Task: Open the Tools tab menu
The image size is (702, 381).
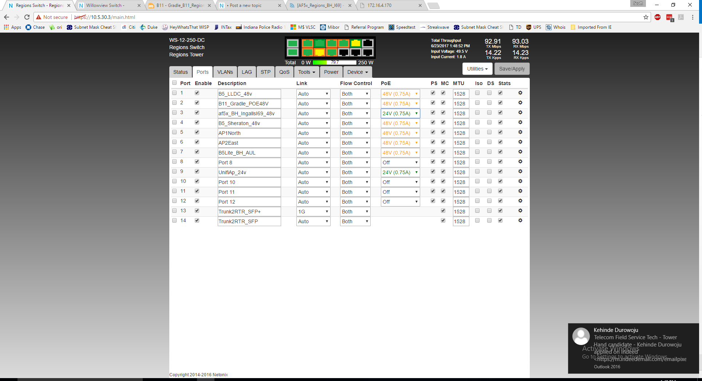Action: (306, 72)
